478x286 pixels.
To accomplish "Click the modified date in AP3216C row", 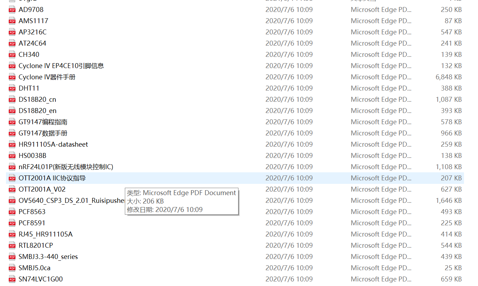I will point(289,32).
